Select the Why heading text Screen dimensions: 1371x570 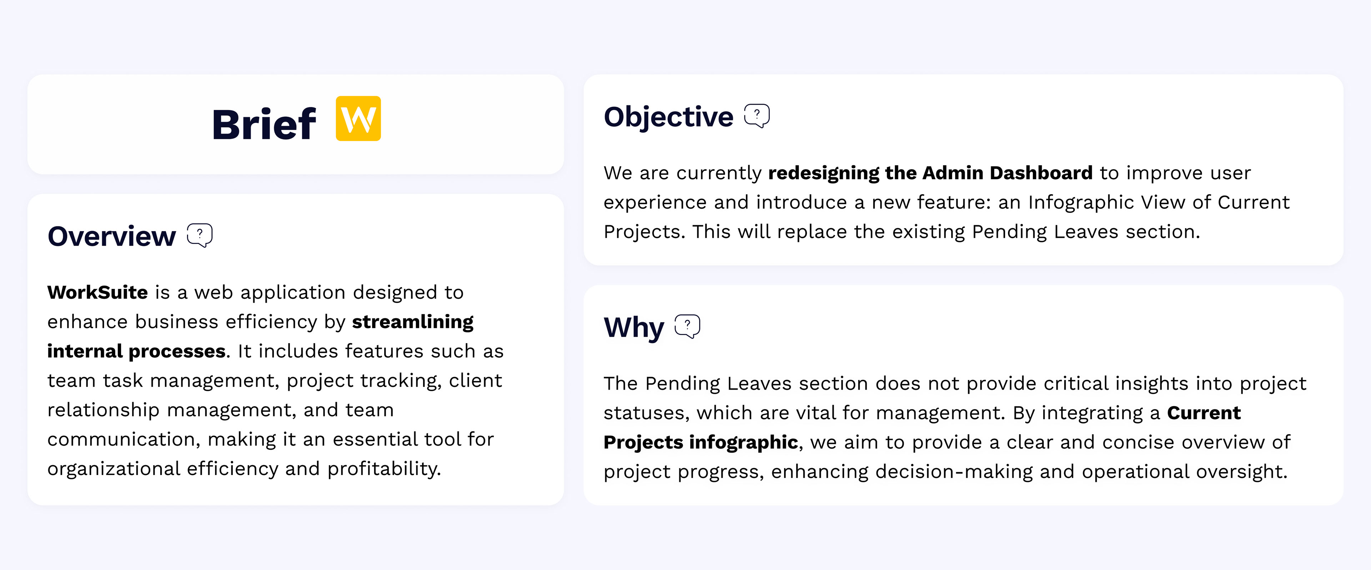coord(634,328)
